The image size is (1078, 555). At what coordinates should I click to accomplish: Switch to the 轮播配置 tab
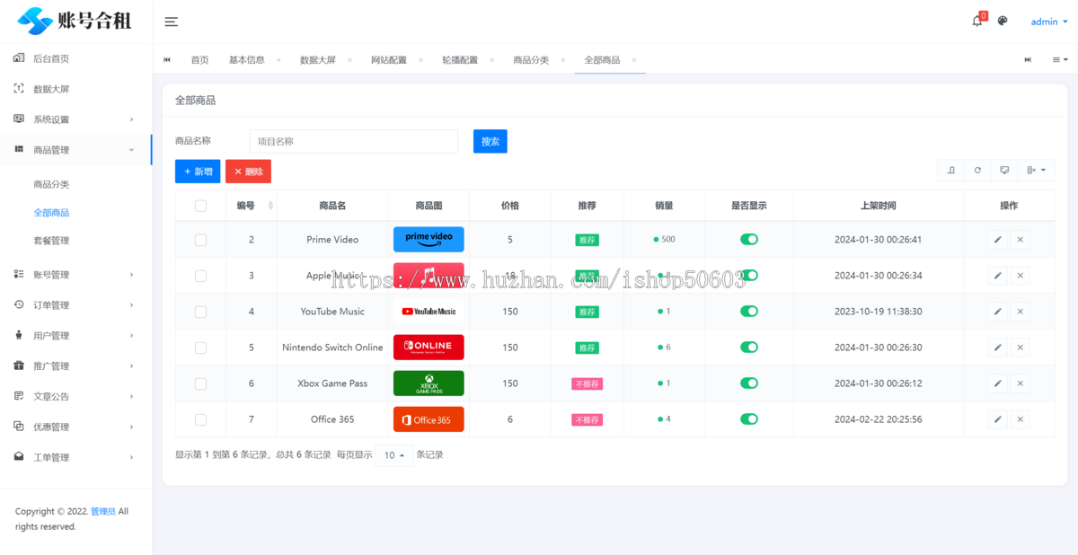coord(460,60)
